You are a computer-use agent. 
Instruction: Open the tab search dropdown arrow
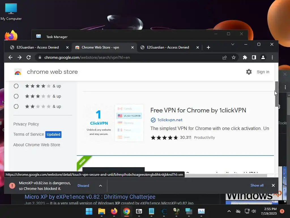tap(233, 44)
